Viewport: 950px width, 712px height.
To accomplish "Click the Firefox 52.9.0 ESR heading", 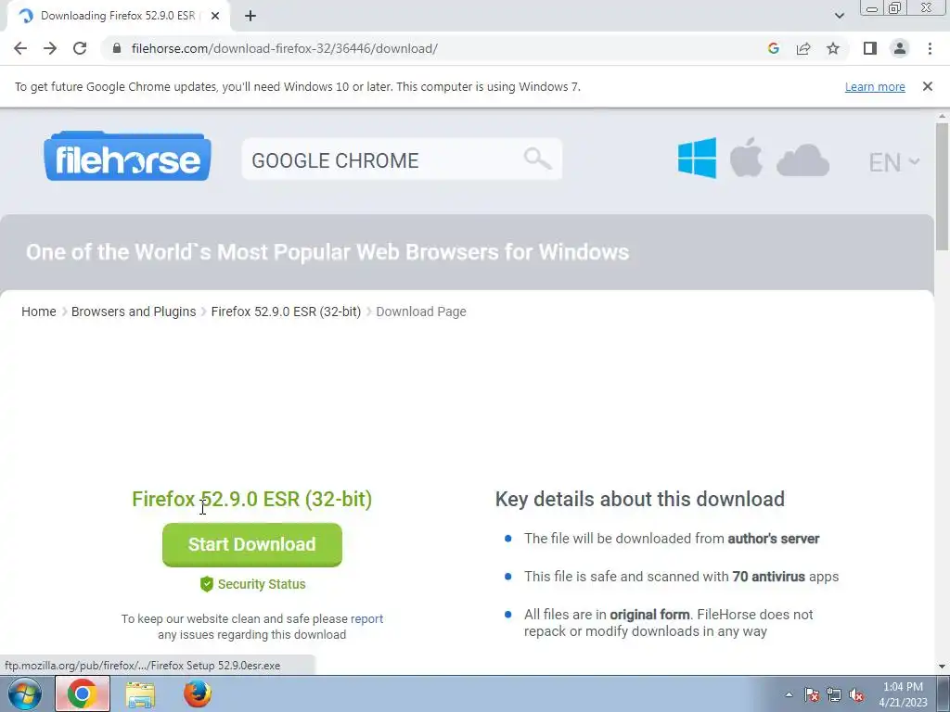I will pyautogui.click(x=252, y=499).
